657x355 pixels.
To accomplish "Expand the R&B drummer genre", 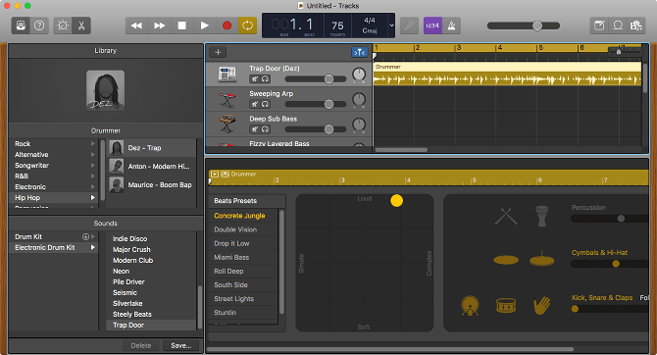I will pyautogui.click(x=93, y=177).
